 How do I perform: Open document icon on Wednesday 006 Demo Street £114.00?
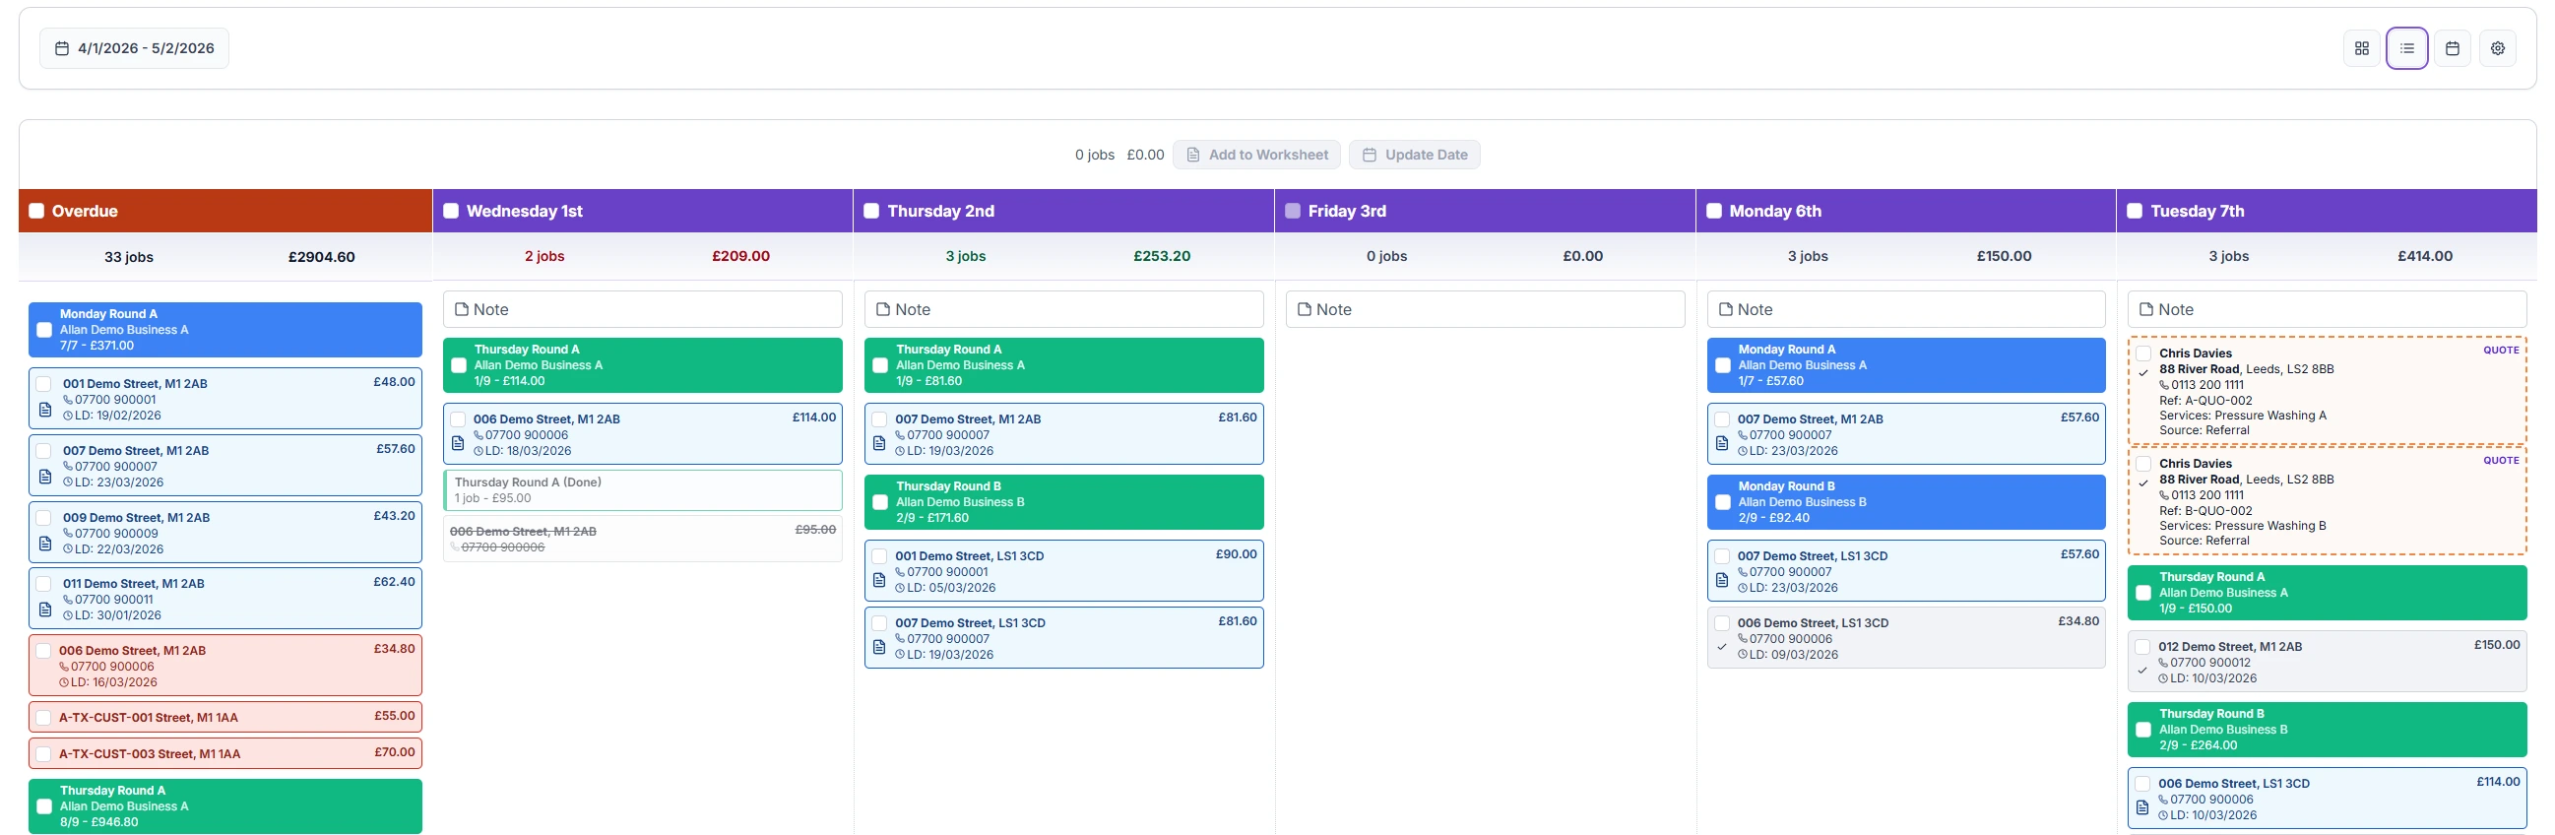point(457,443)
